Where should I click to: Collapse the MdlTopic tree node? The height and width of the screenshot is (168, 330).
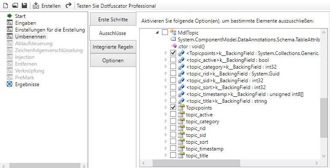coord(157,32)
